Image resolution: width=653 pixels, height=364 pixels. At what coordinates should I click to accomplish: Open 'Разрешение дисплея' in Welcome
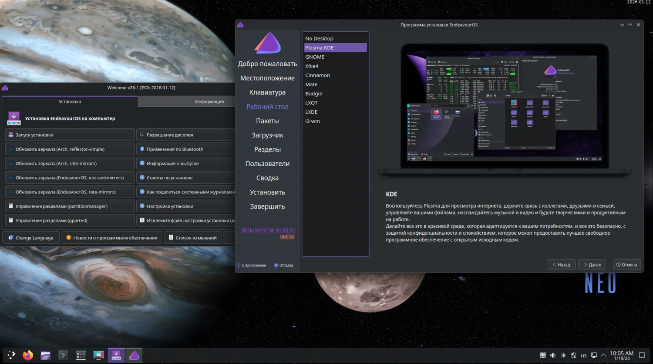click(186, 135)
